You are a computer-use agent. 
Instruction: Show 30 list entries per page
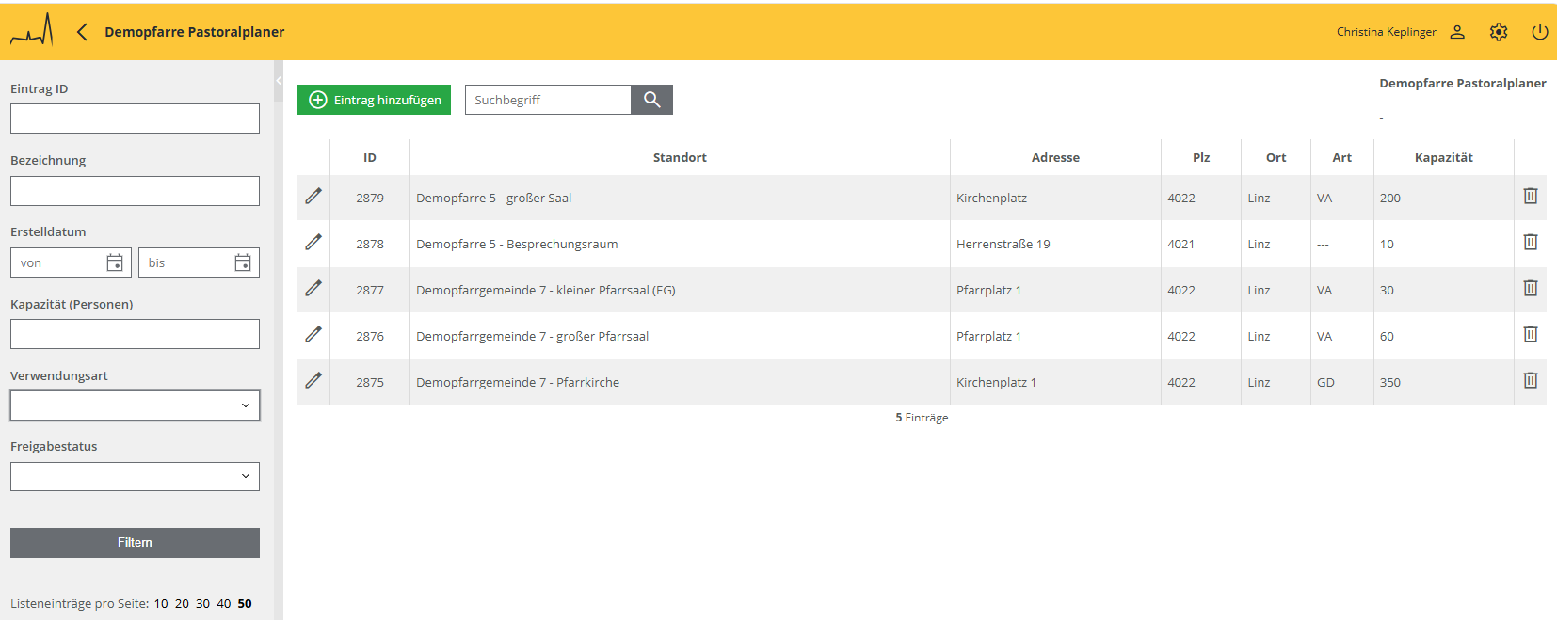pos(202,604)
